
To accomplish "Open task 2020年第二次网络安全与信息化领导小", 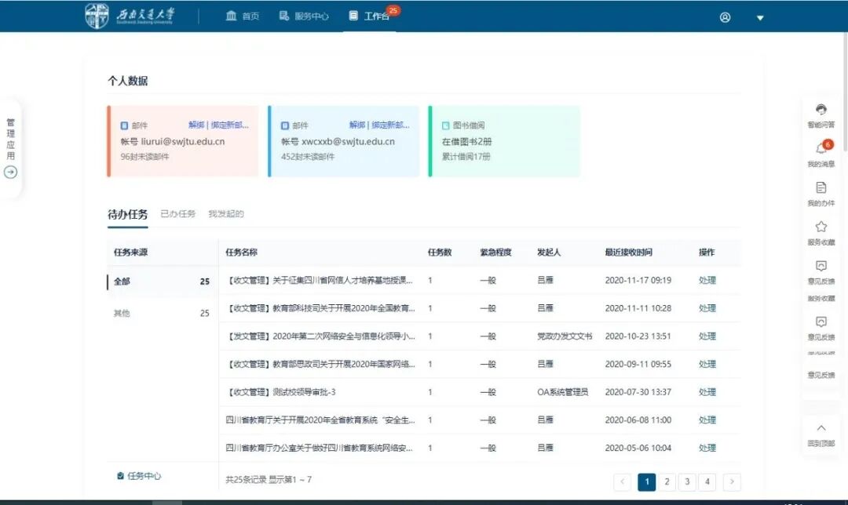I will click(x=320, y=336).
